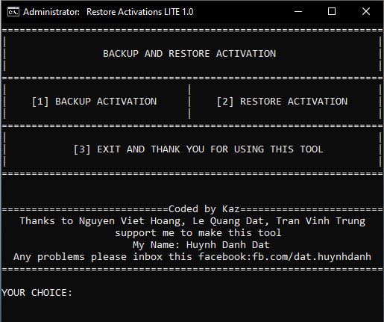The width and height of the screenshot is (384, 322).
Task: Click the 'Administrator: Restore Activations LITE 1.0' title
Action: coord(108,12)
